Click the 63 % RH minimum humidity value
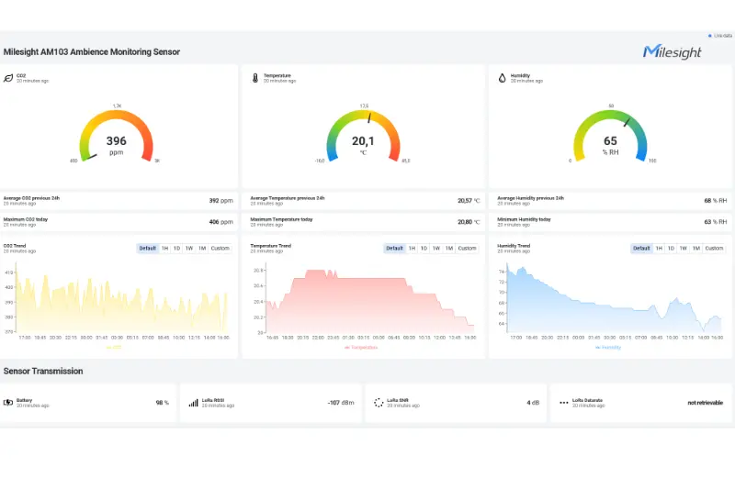 (x=716, y=222)
